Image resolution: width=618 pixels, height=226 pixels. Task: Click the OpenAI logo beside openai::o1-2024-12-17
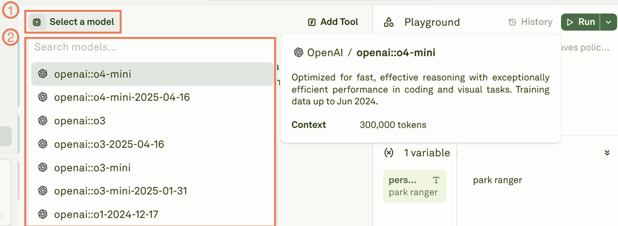click(x=43, y=214)
